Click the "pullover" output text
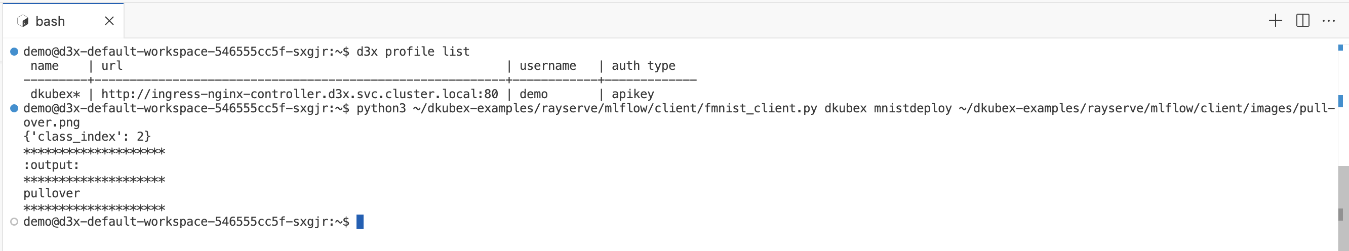The height and width of the screenshot is (251, 1349). (x=52, y=193)
